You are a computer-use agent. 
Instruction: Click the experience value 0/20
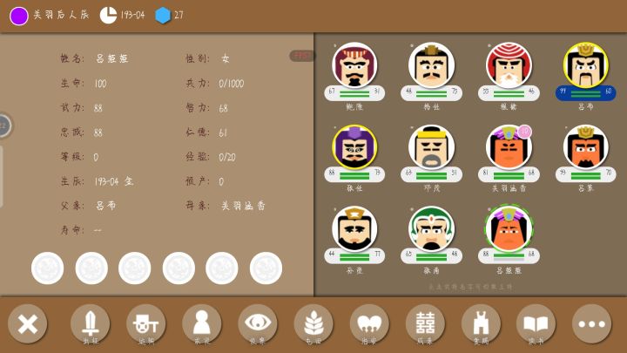[227, 157]
